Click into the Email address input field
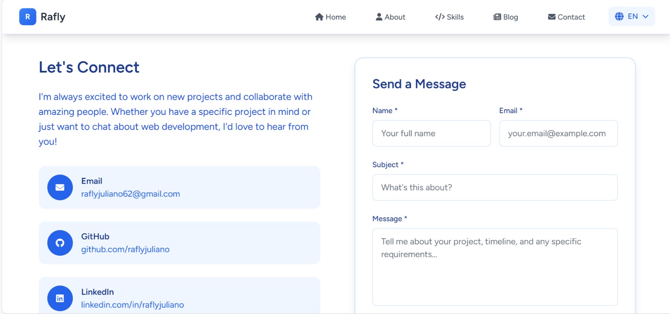This screenshot has width=670, height=314. [x=558, y=133]
